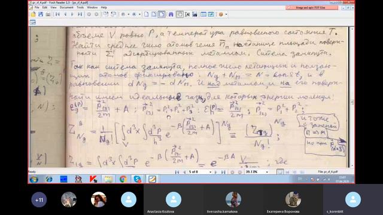Click the Save icon in toolbar

tap(41, 14)
